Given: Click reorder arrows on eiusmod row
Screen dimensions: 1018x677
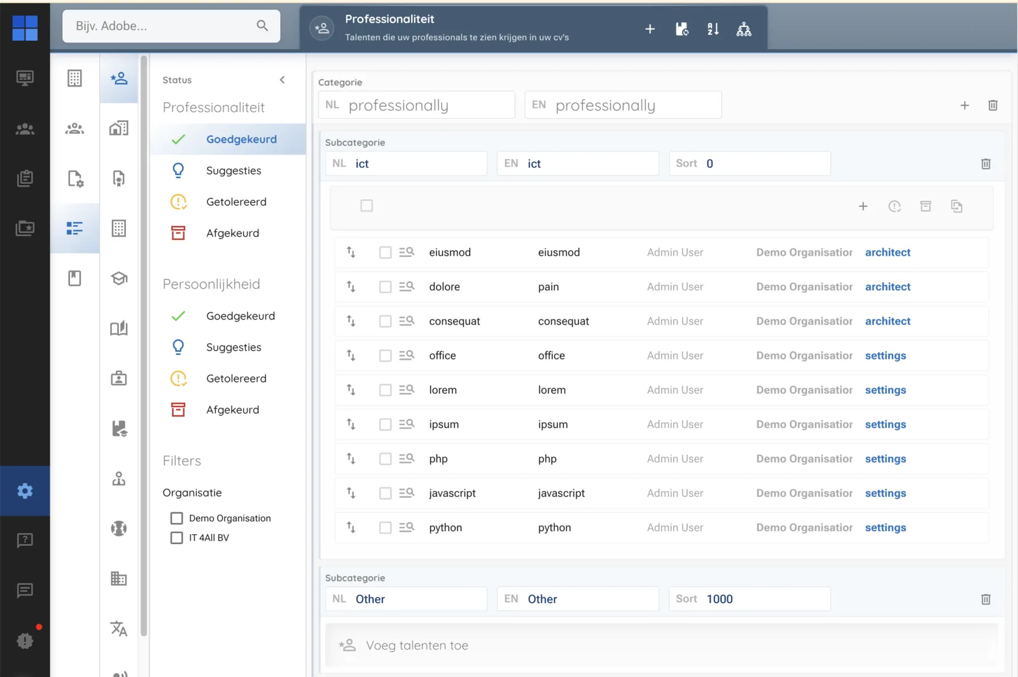Looking at the screenshot, I should click(351, 252).
